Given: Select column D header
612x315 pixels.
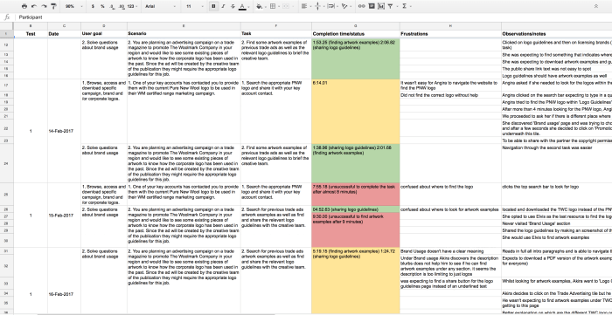Looking at the screenshot, I should coord(104,26).
